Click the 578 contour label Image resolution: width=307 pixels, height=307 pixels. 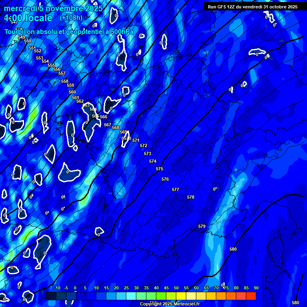(191, 197)
